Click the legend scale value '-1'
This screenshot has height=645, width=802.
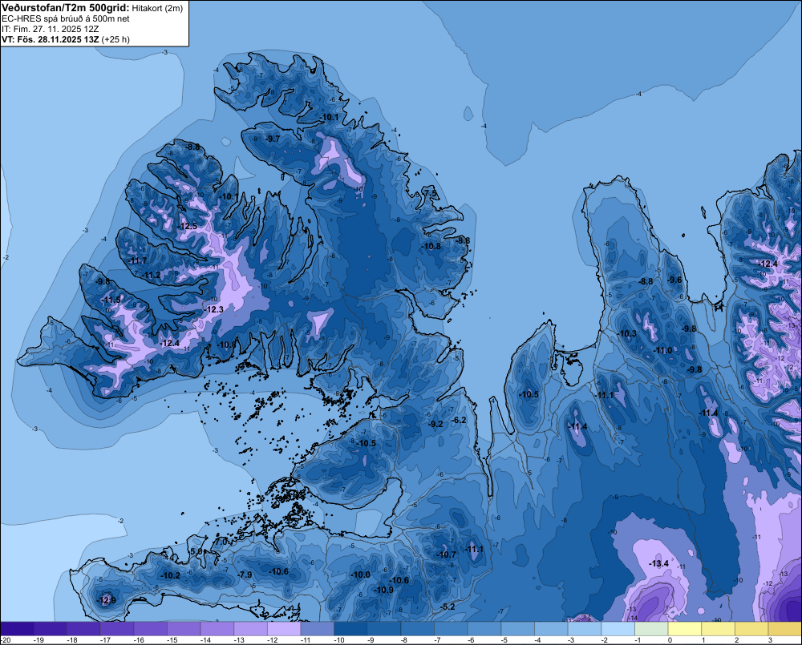click(639, 640)
